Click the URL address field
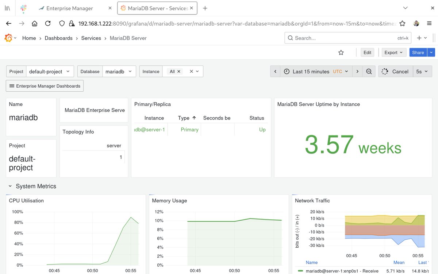The height and width of the screenshot is (274, 438). [x=237, y=23]
